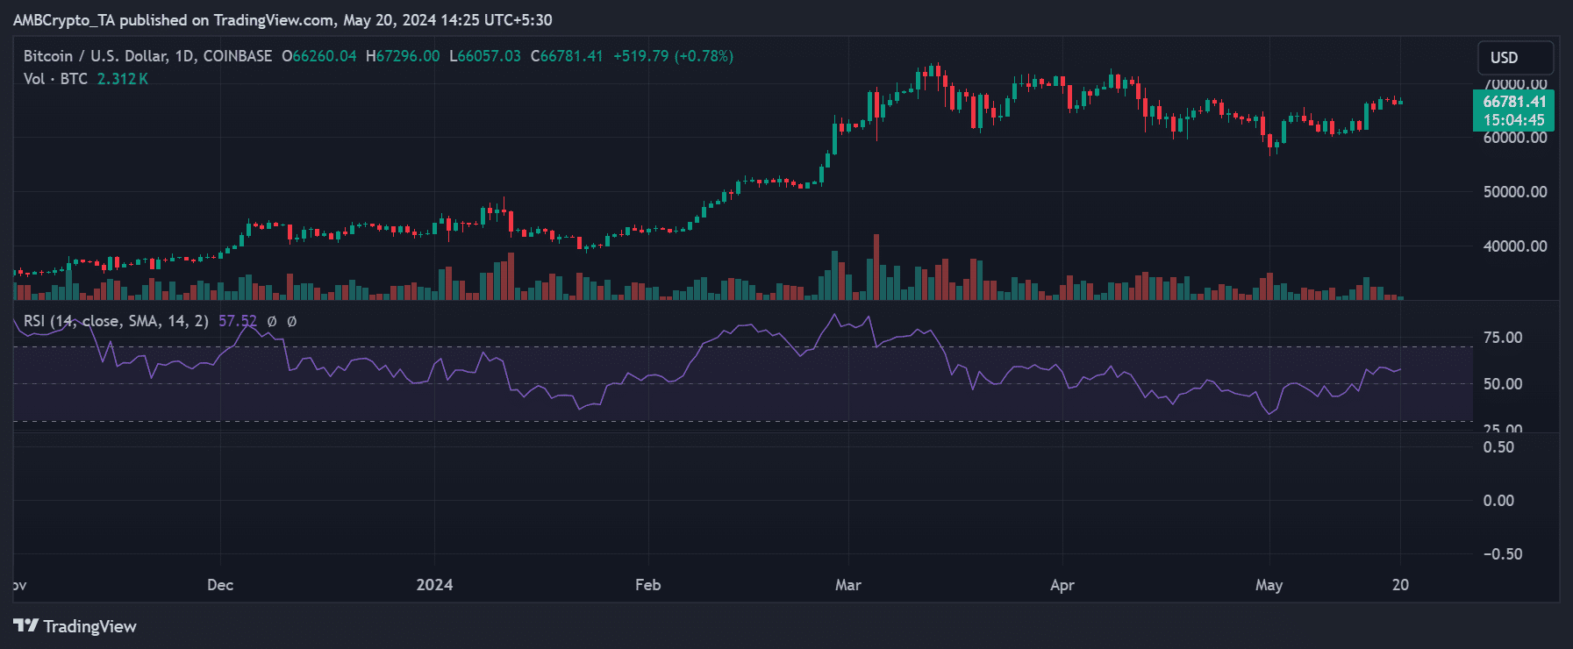Image resolution: width=1573 pixels, height=649 pixels.
Task: Click the RSI 50.00 axis label
Action: pyautogui.click(x=1503, y=384)
